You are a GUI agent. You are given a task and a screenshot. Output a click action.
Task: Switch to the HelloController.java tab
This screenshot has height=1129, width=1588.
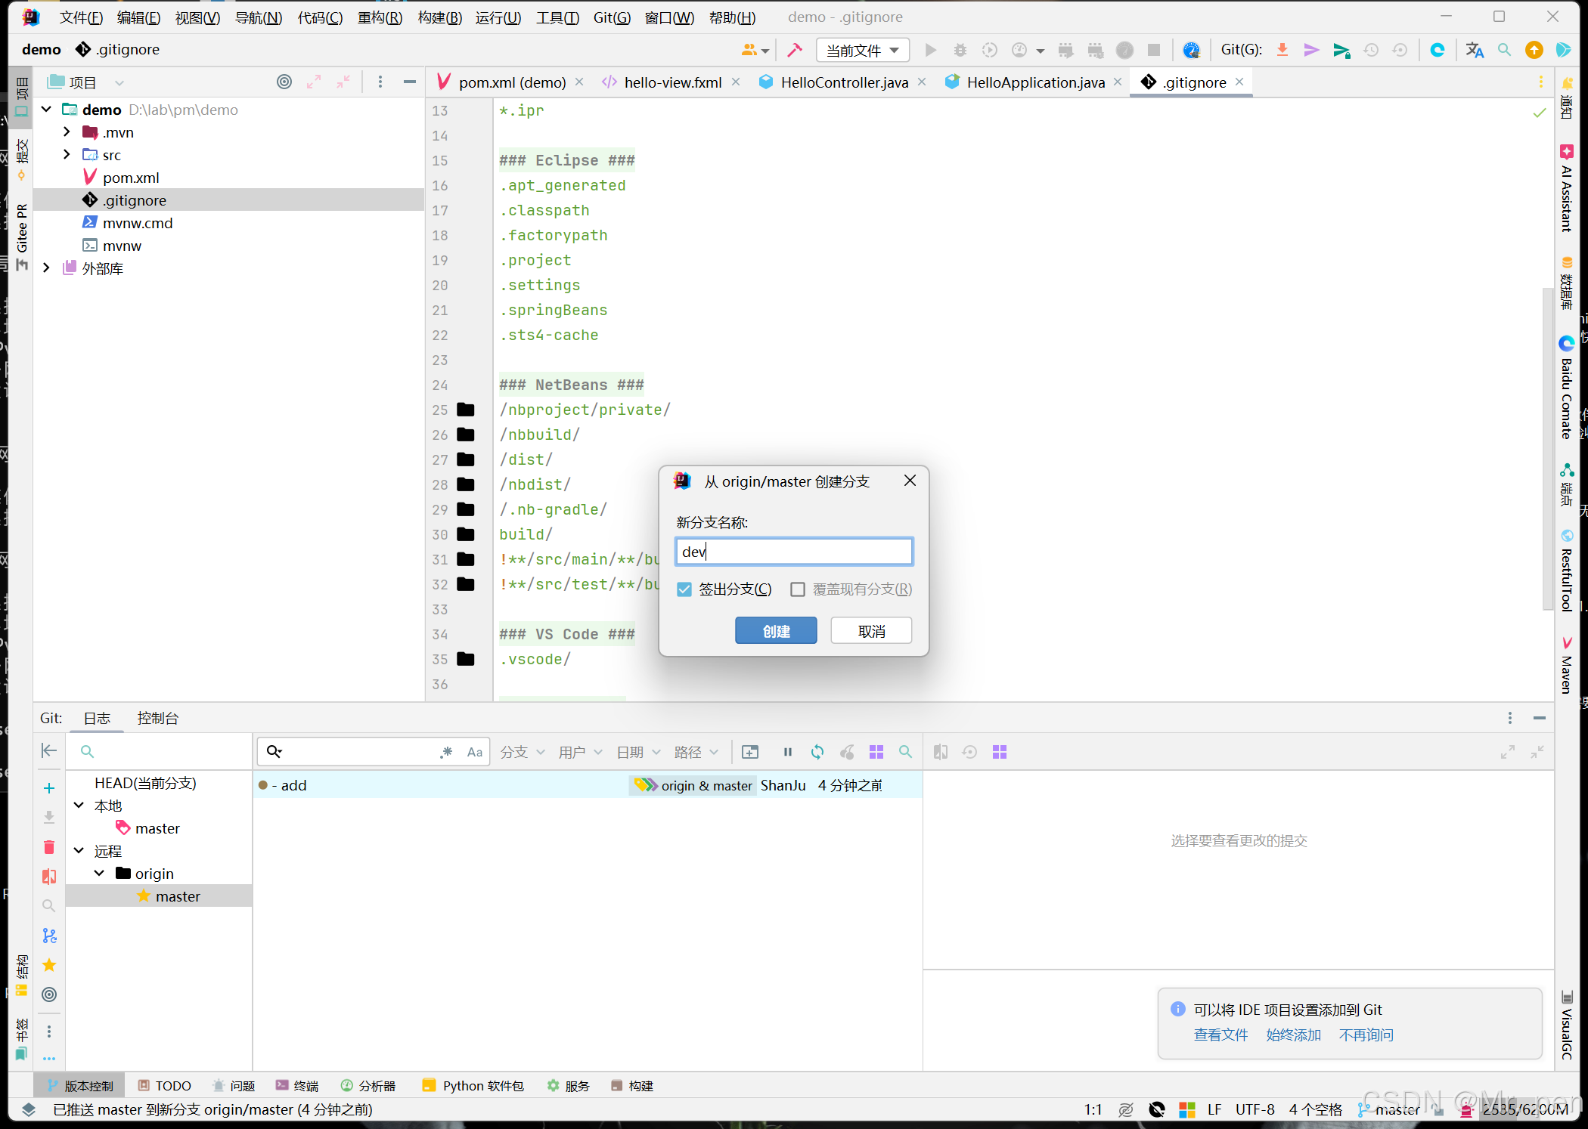pyautogui.click(x=843, y=82)
